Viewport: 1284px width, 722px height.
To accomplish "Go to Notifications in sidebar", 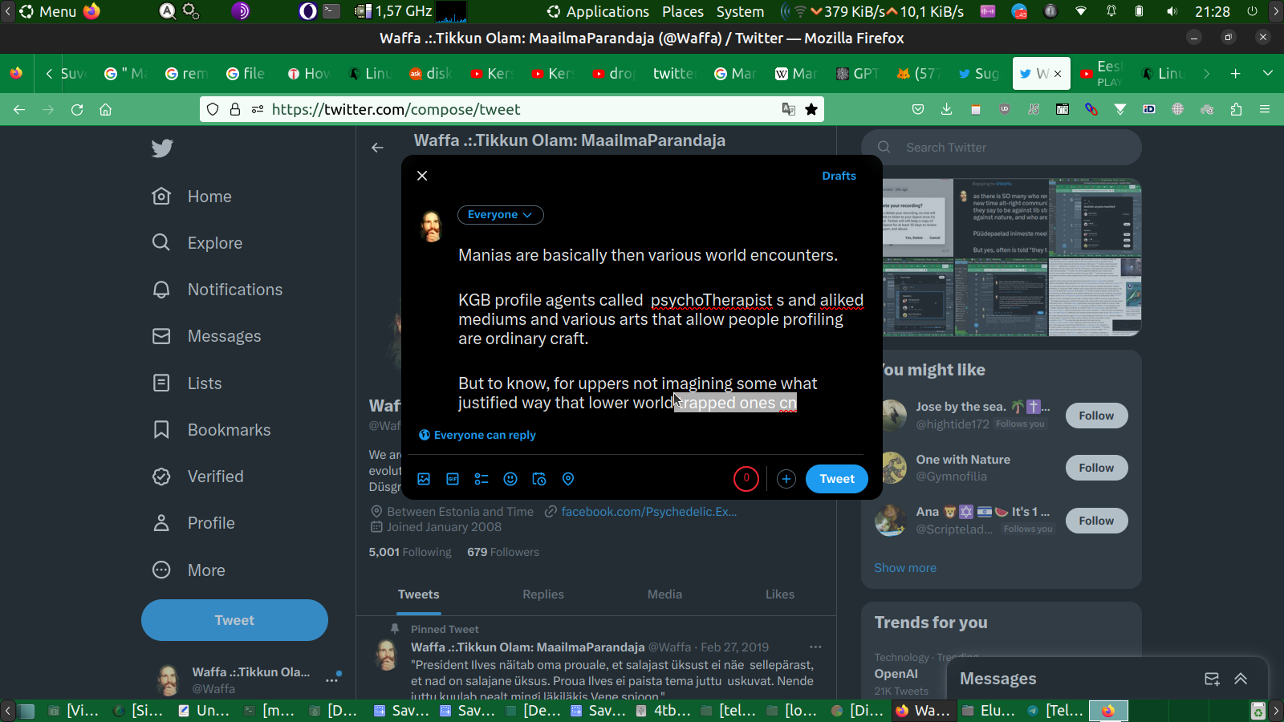I will 217,290.
